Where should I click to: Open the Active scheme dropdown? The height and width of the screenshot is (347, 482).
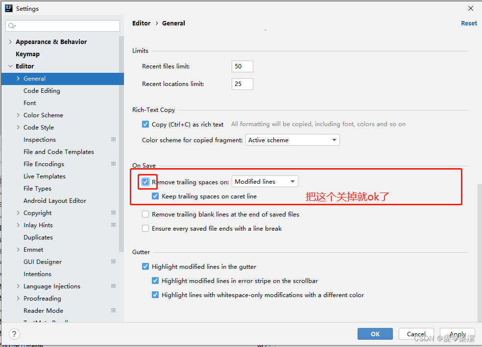click(x=292, y=140)
